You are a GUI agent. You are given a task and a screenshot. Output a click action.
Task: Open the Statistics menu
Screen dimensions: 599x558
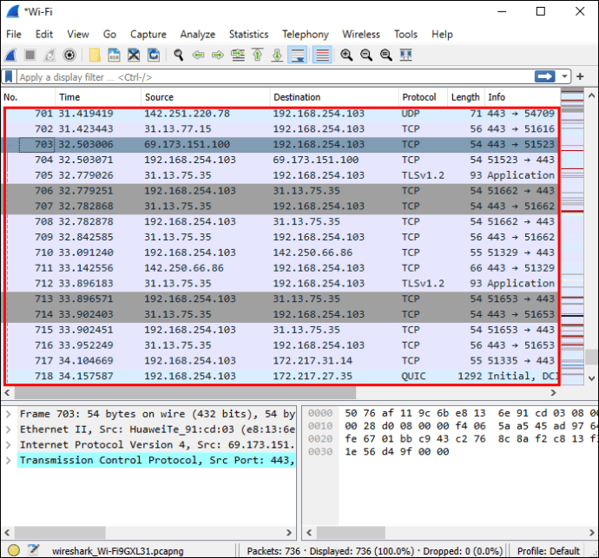[x=248, y=34]
